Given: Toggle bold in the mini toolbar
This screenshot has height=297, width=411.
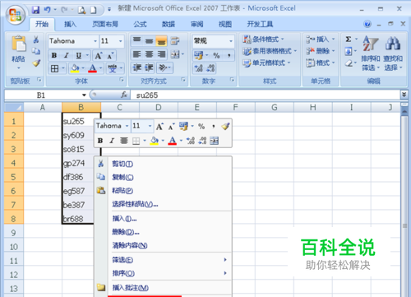Looking at the screenshot, I should [100, 141].
